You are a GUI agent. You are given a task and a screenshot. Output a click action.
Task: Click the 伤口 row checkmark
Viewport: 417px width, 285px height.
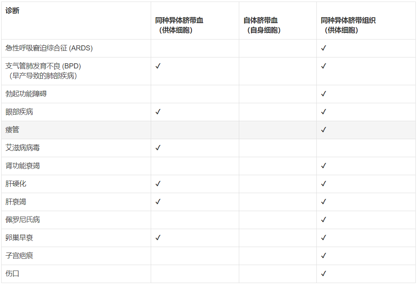tap(323, 274)
